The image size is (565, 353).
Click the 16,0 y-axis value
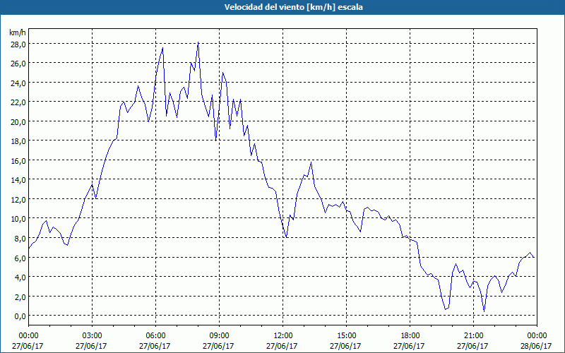18,160
